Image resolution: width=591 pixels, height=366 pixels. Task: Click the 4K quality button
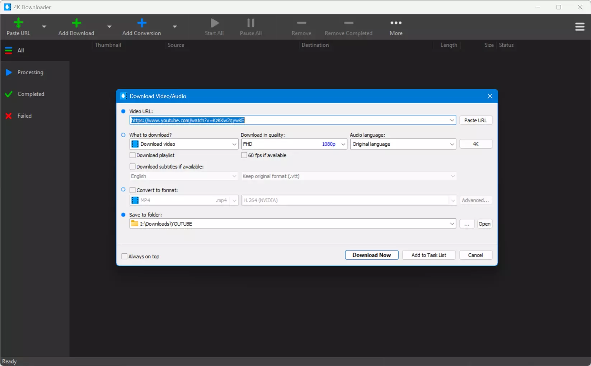point(475,144)
